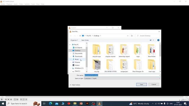
Task: Open the weather widget showing 30°C
Action: pos(139,103)
